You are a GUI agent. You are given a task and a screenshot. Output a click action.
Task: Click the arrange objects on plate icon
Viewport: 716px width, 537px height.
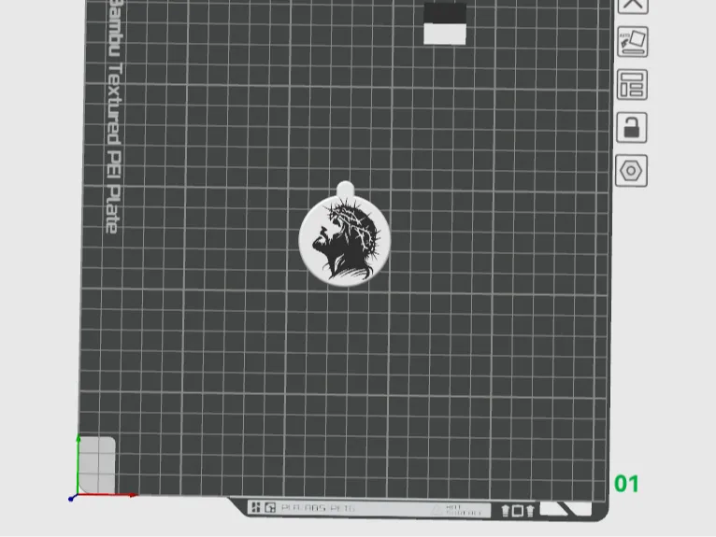[632, 85]
